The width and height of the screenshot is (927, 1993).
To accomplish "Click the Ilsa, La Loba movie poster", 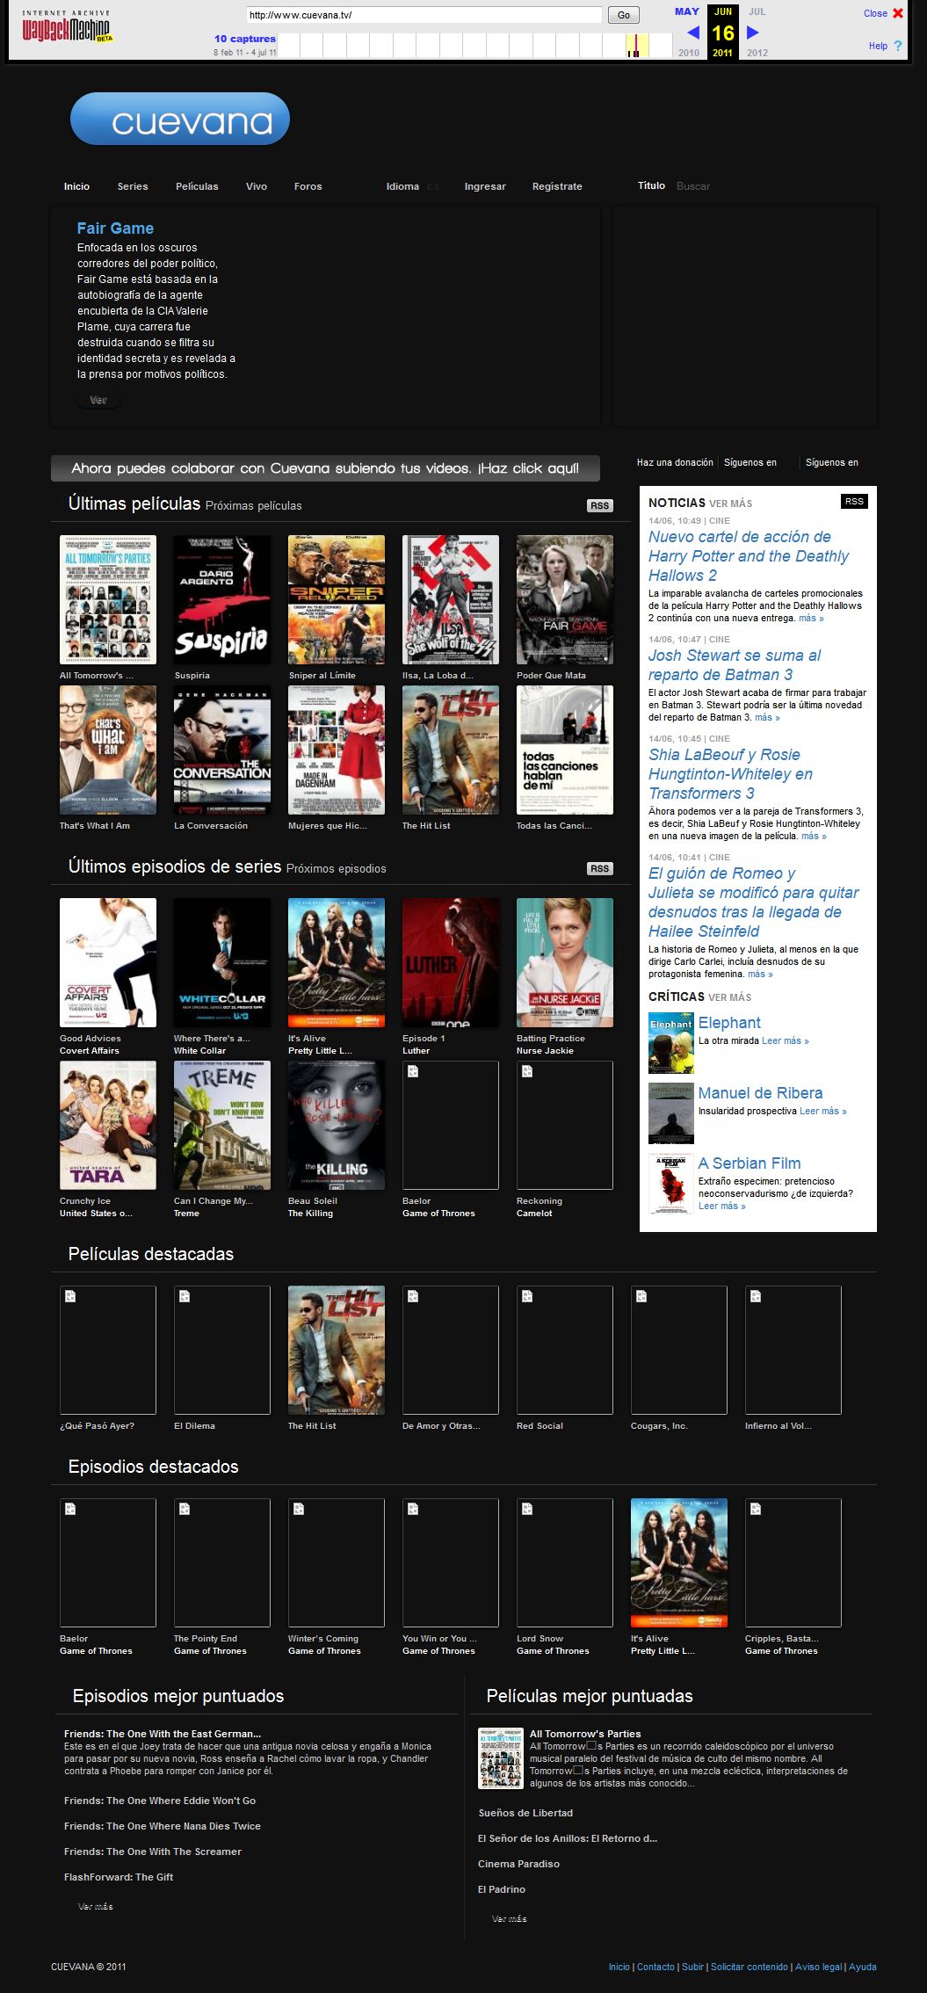I will [x=451, y=599].
